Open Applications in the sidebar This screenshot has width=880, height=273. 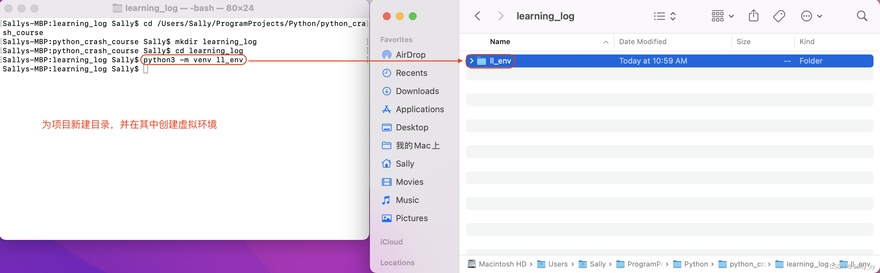(413, 109)
